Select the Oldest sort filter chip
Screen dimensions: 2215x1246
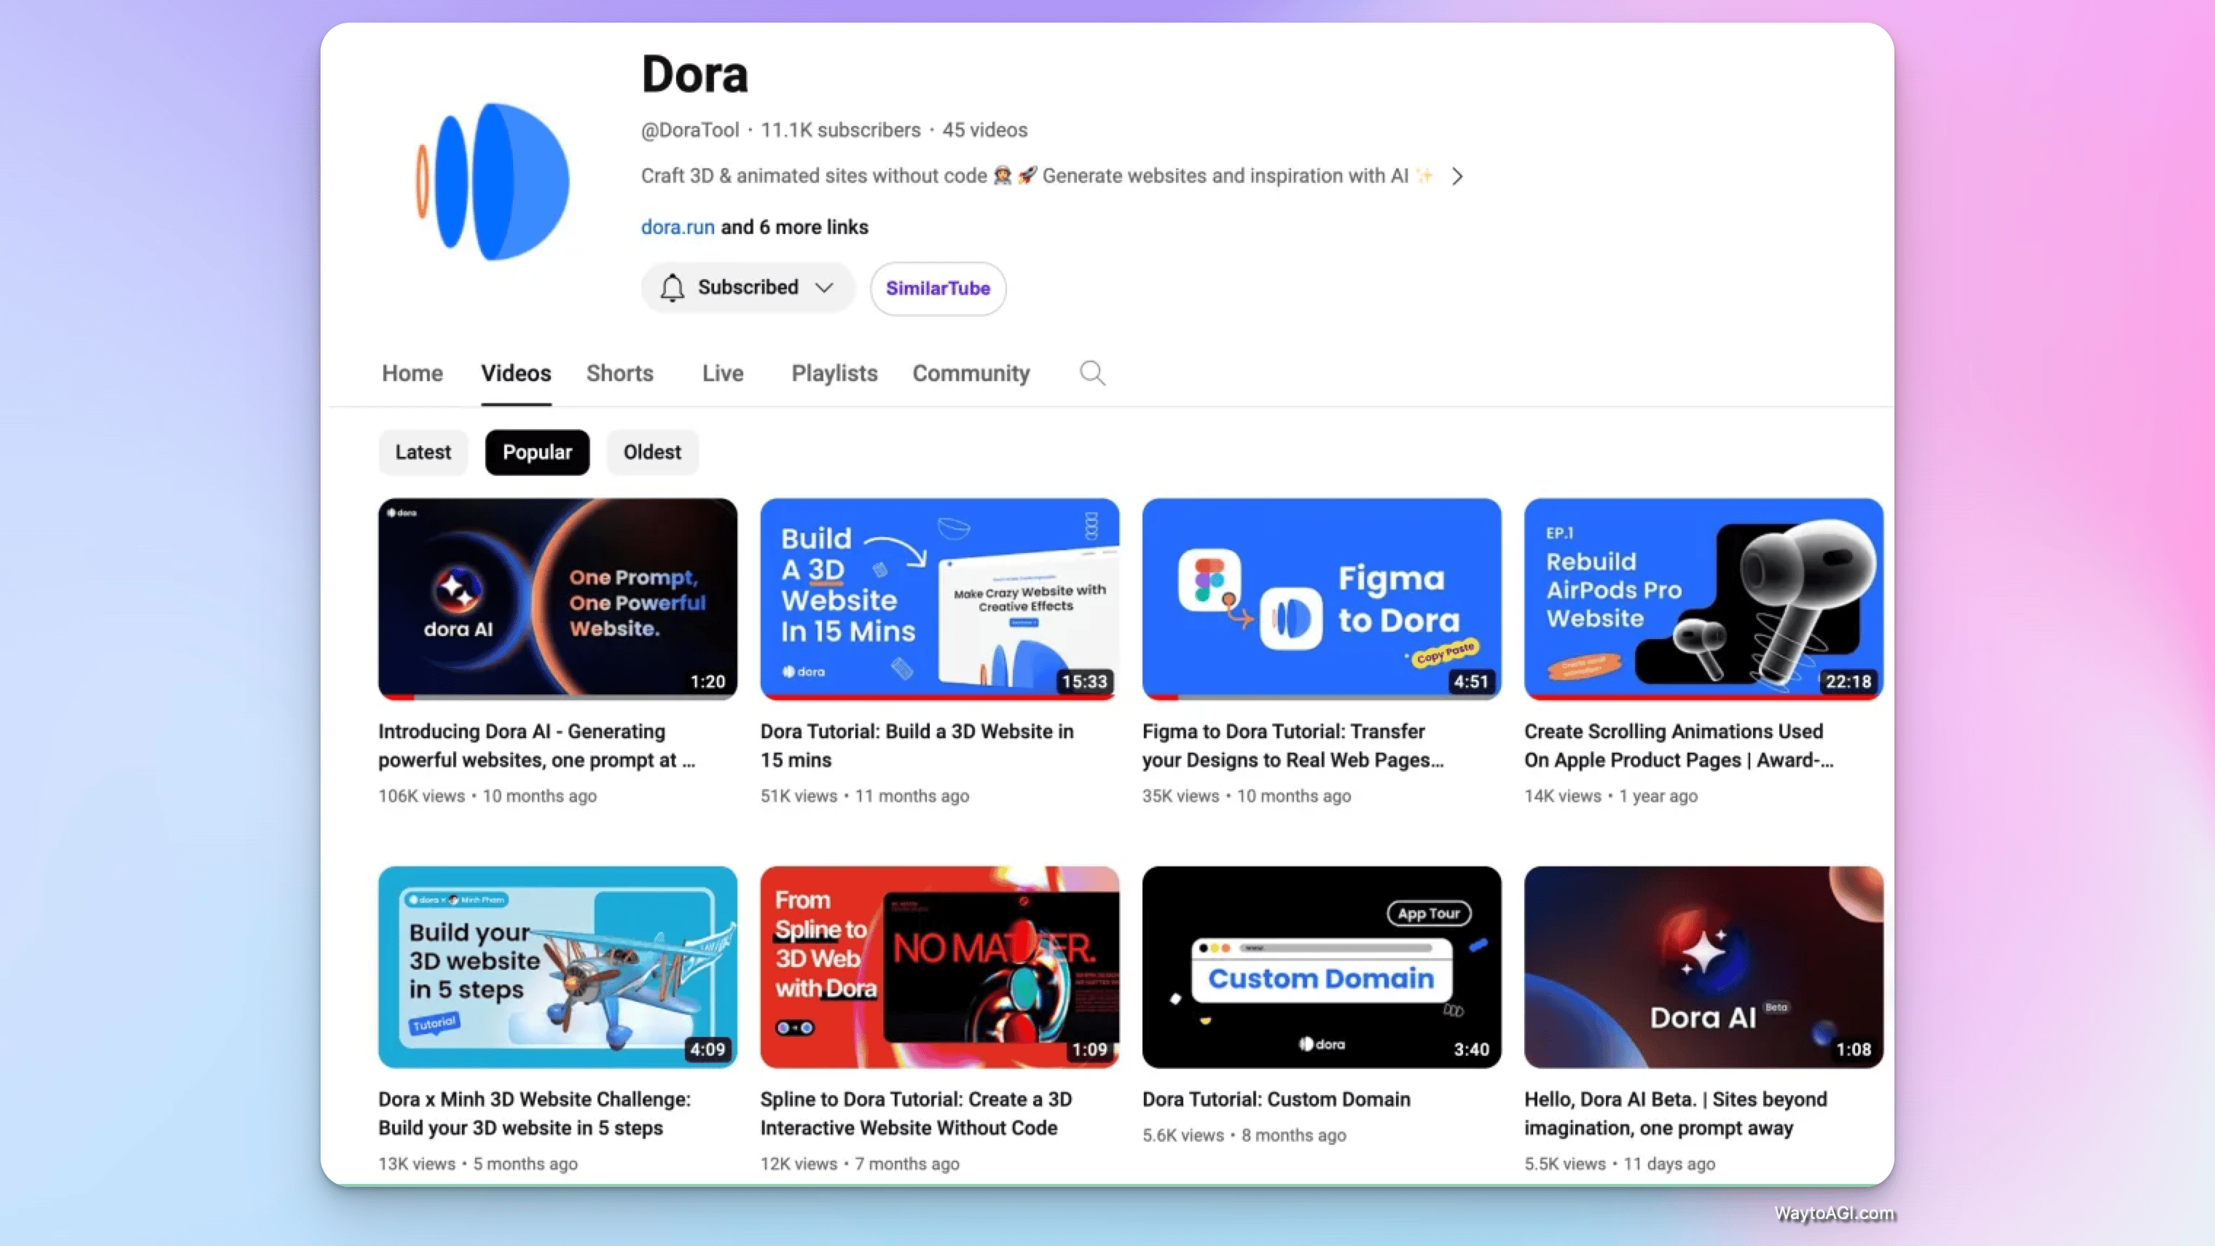pos(652,452)
